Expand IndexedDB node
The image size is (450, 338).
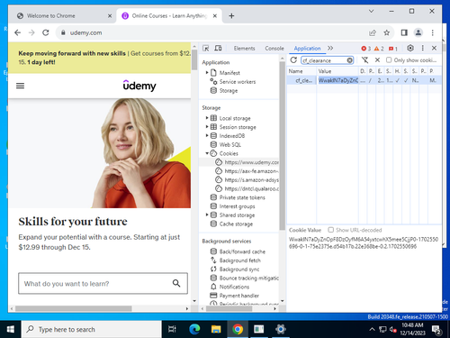[x=207, y=135]
